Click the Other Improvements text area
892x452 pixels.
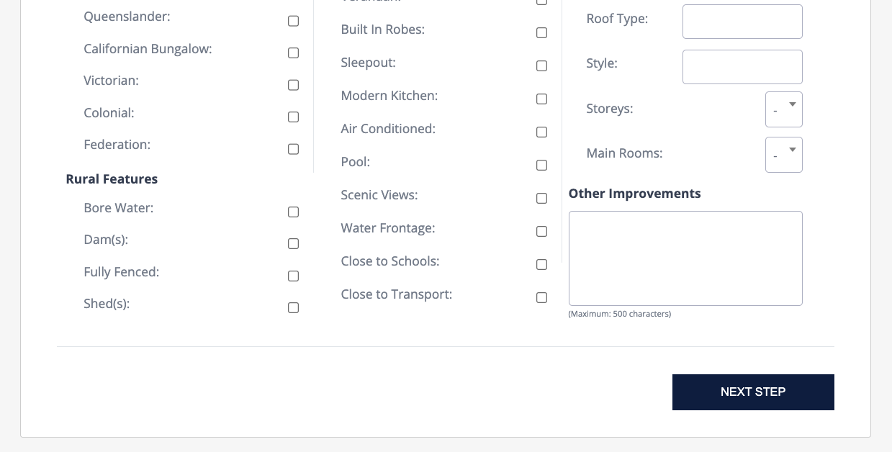coord(685,258)
